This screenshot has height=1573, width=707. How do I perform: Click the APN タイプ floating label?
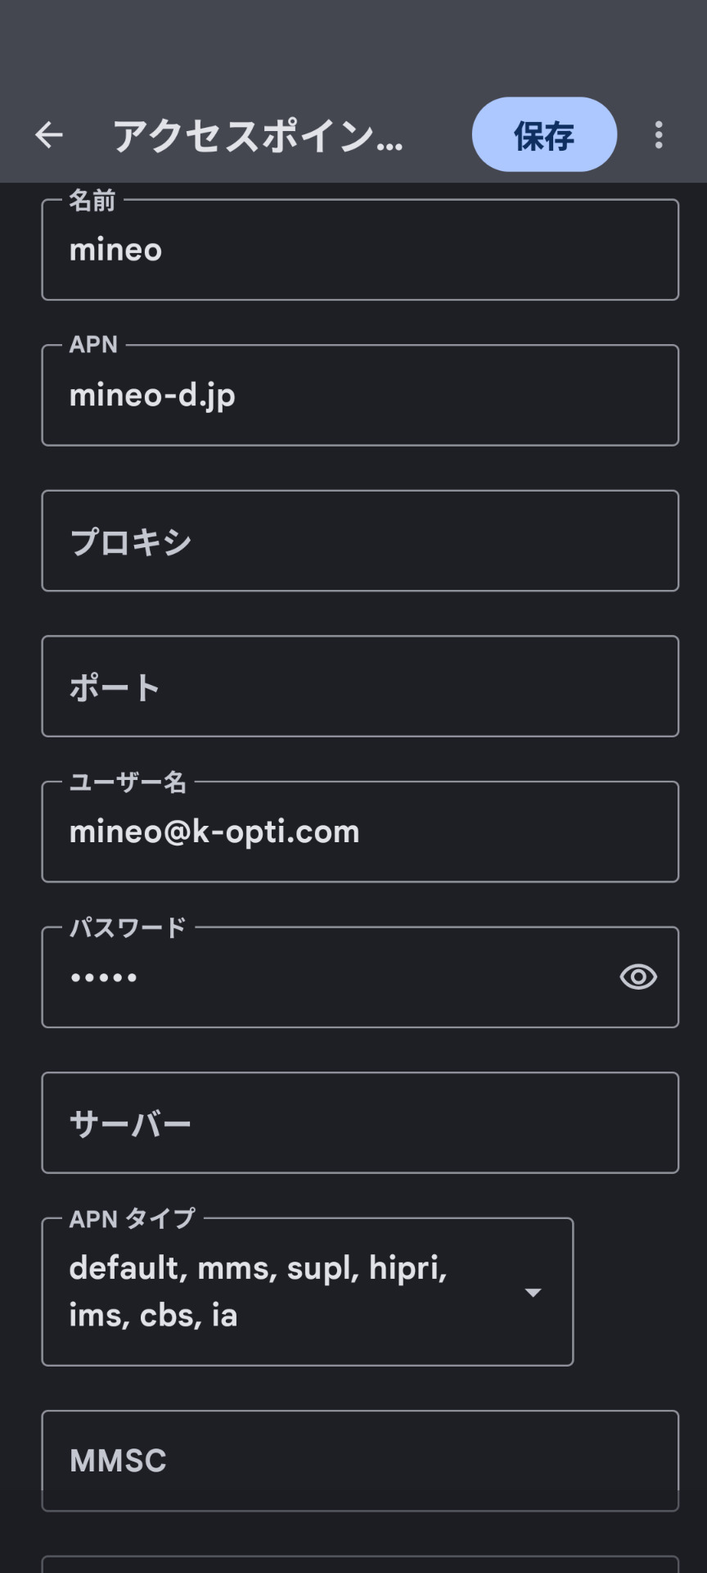[x=132, y=1218]
